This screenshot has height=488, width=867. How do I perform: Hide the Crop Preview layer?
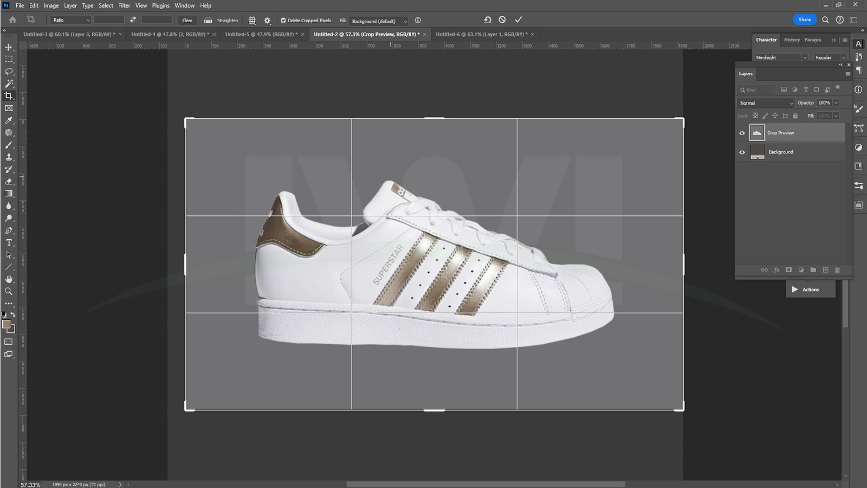(742, 133)
